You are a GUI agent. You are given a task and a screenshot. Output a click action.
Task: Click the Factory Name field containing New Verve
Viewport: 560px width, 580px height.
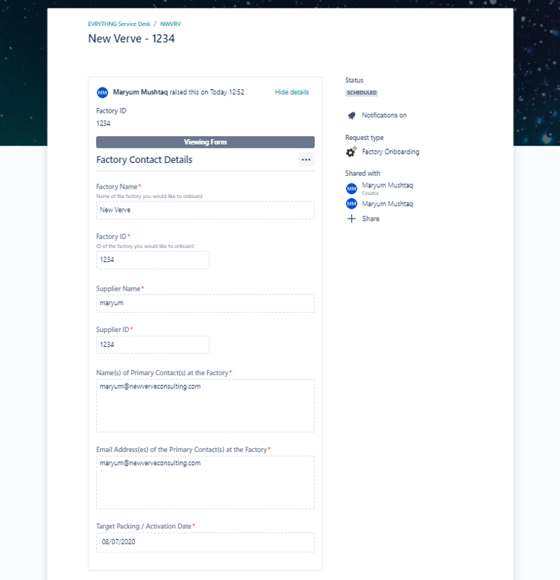205,210
